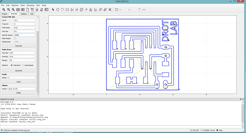Image resolution: width=246 pixels, height=133 pixels.
Task: Click the Margin input field
Action: point(22,60)
